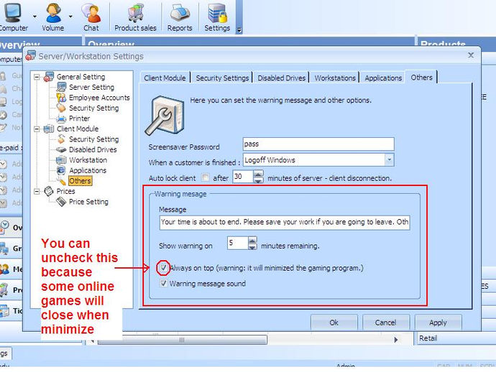Click the Prices tree icon
Viewport: 496px width, 372px height.
49,191
